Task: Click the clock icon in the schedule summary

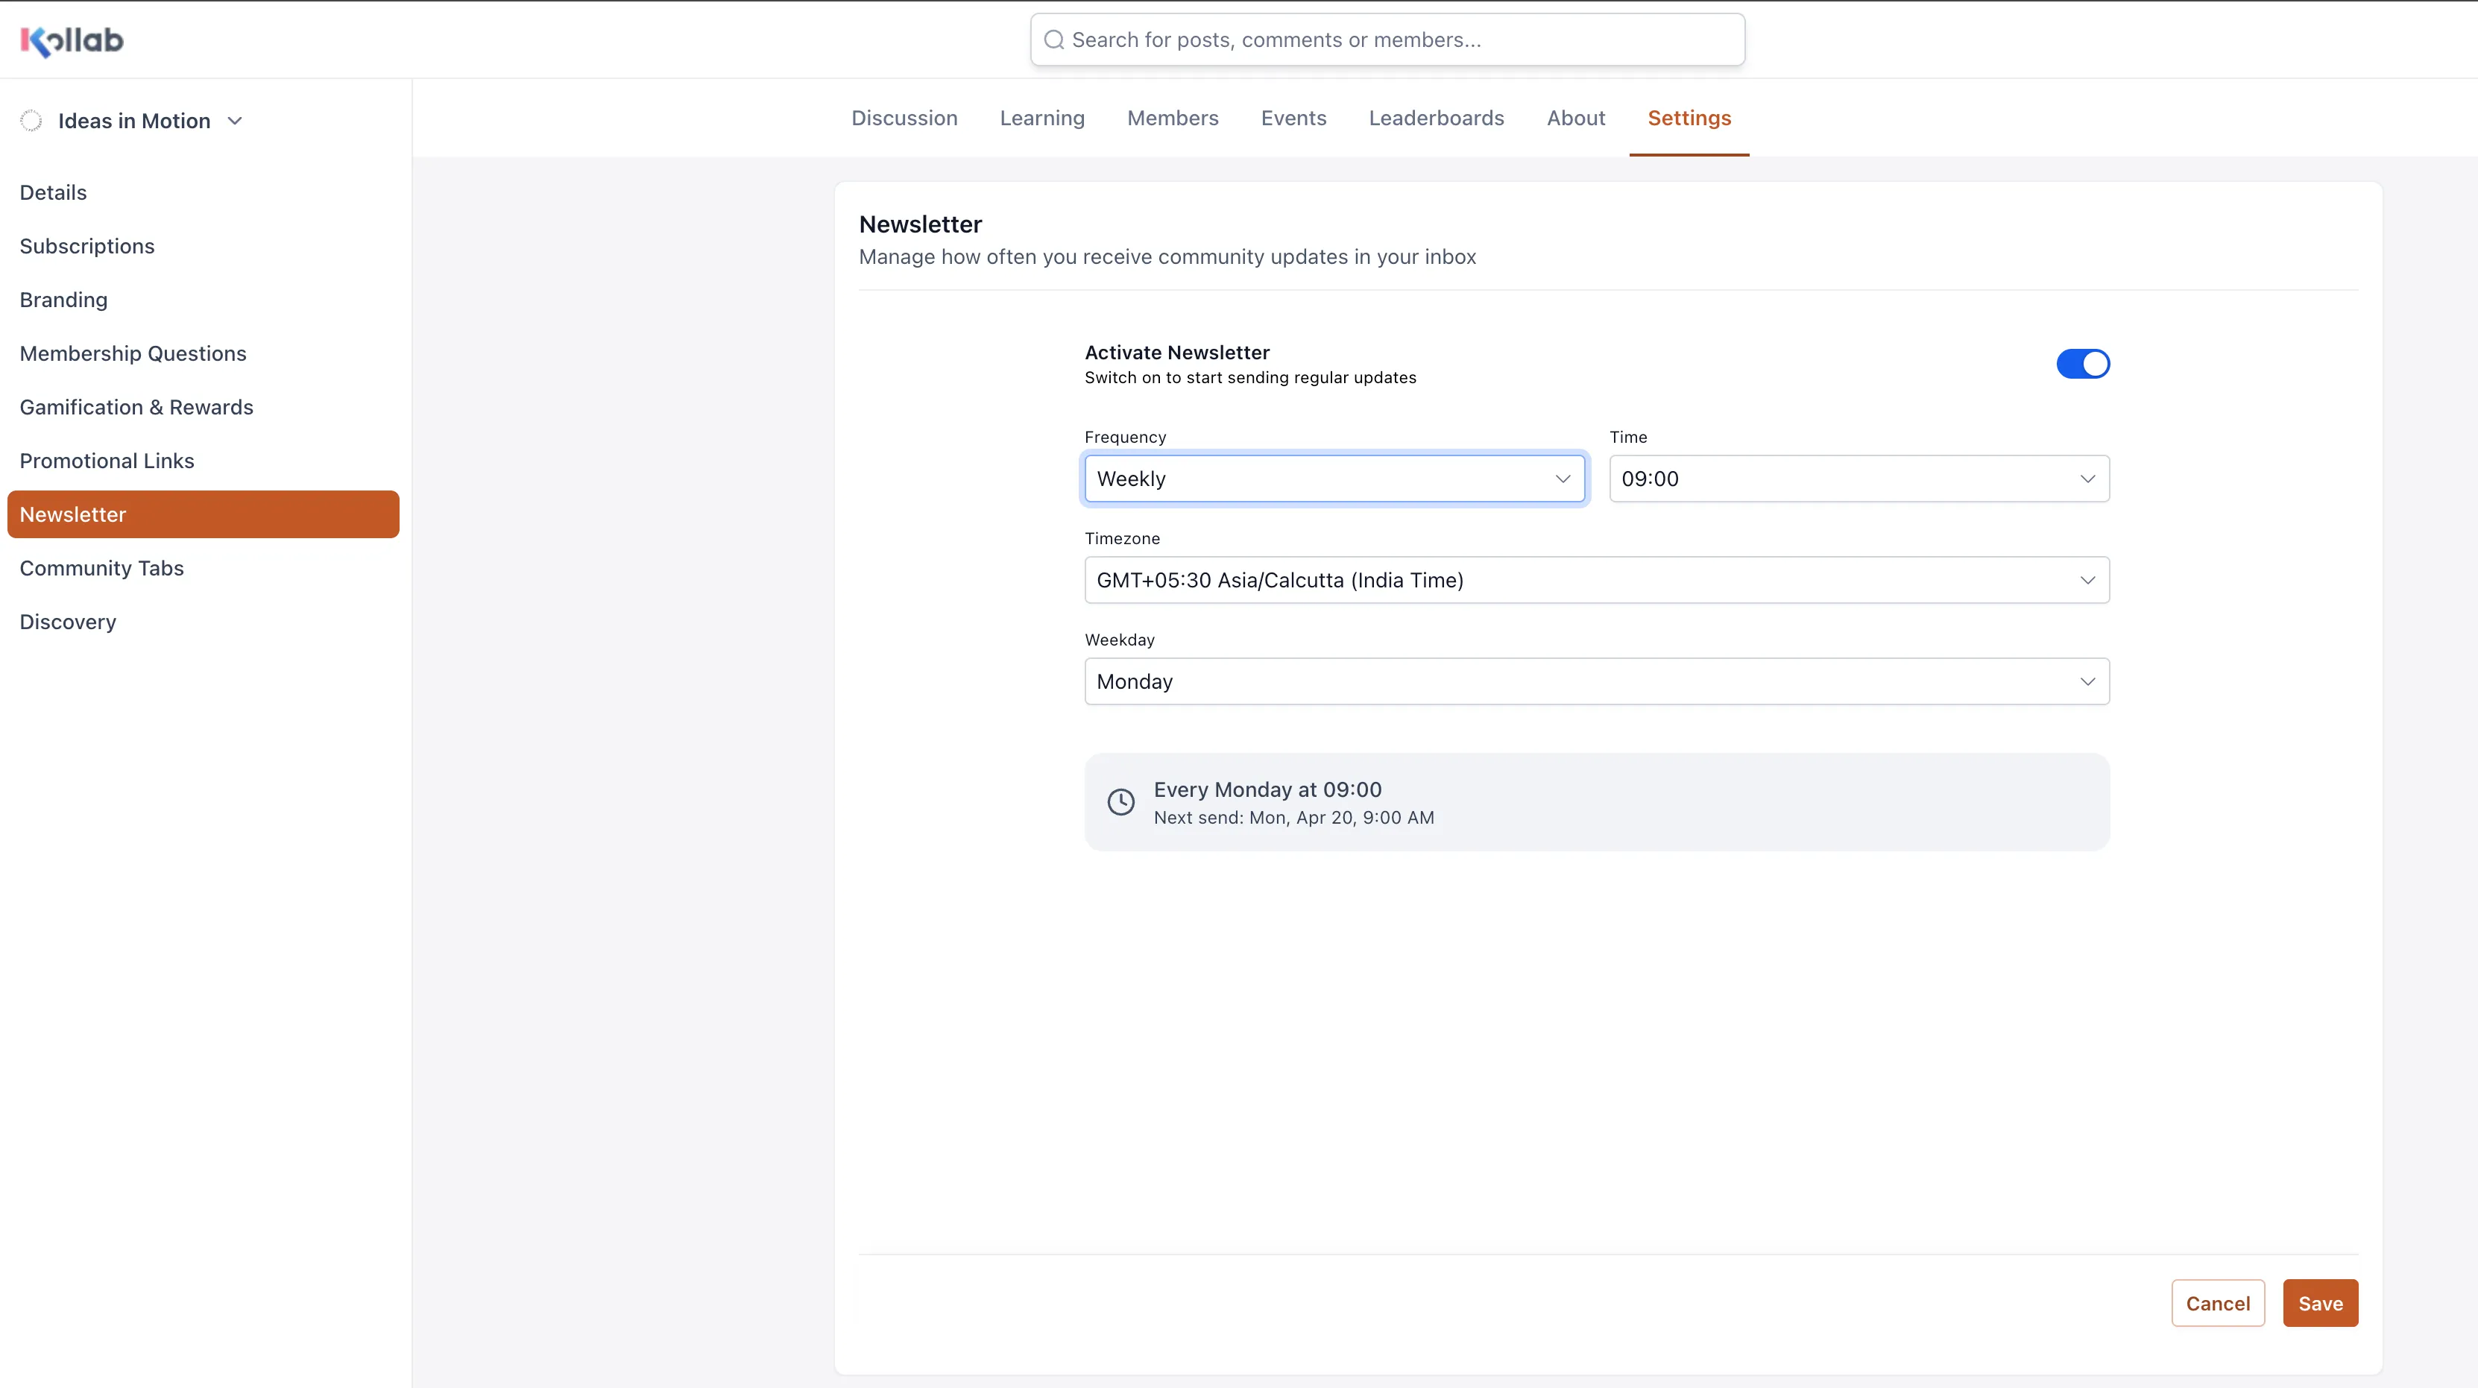Action: click(1120, 801)
